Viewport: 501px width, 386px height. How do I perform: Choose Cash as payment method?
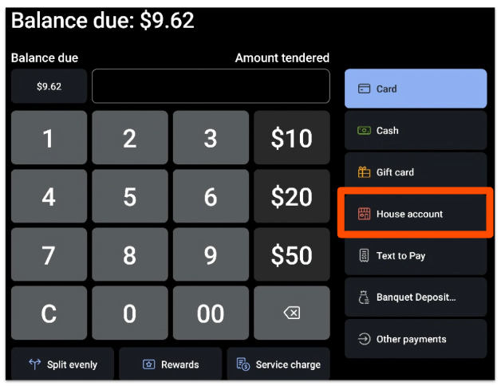(415, 131)
